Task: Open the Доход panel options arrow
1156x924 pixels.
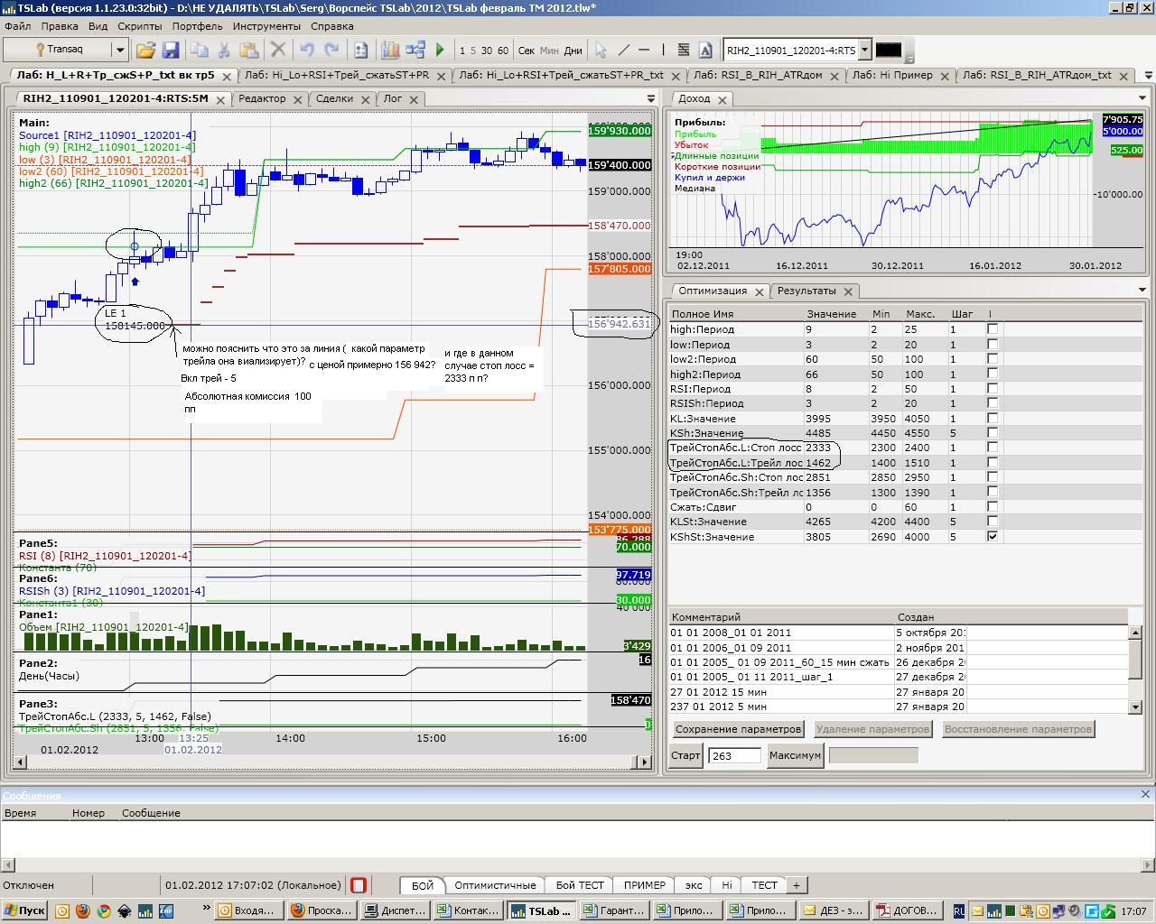Action: [x=1142, y=98]
